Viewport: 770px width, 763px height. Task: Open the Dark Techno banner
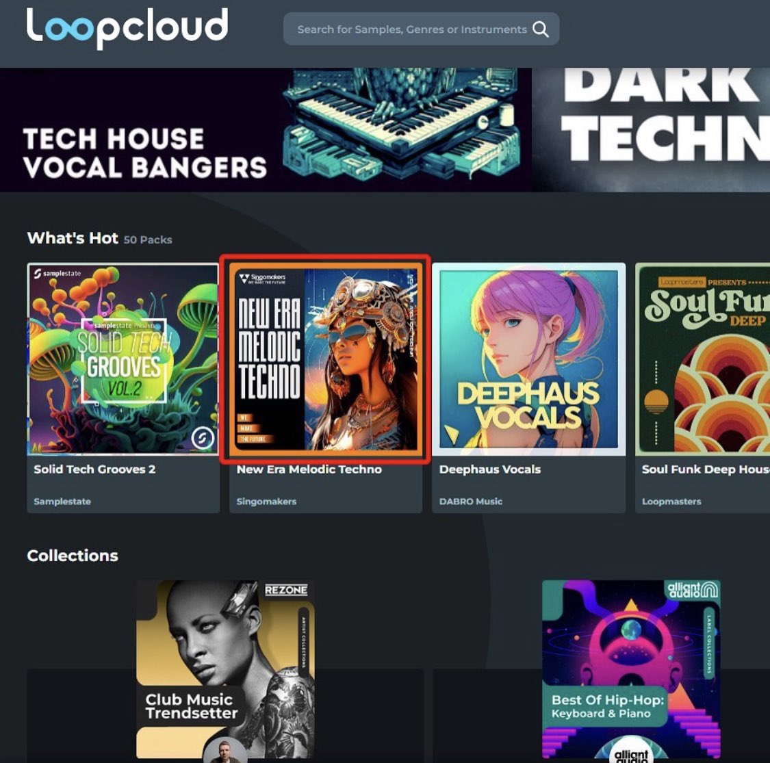651,129
